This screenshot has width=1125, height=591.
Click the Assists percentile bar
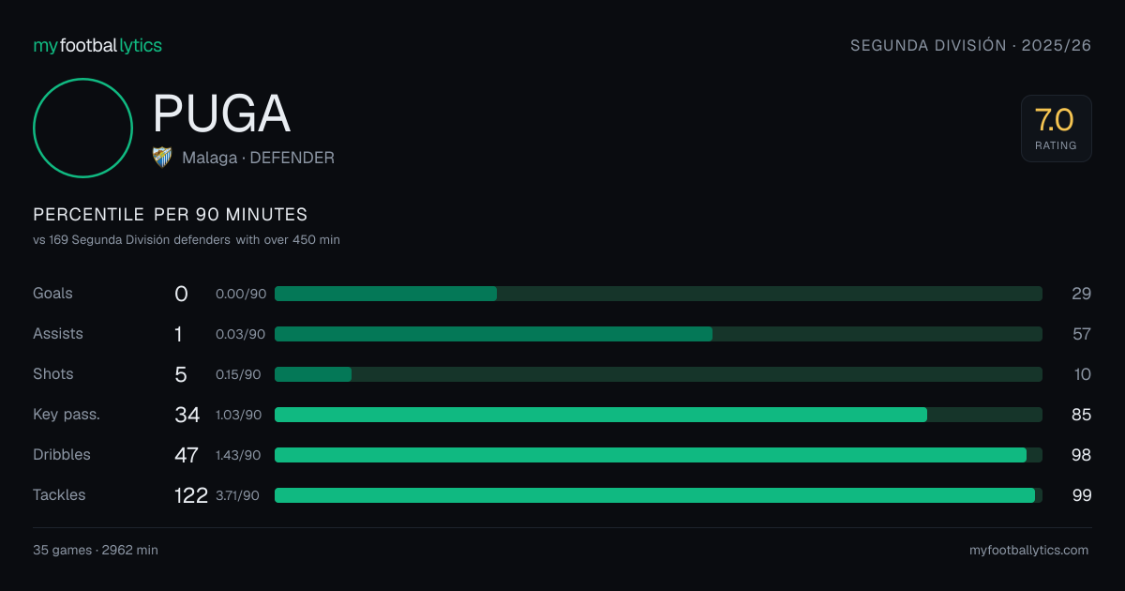tap(658, 334)
